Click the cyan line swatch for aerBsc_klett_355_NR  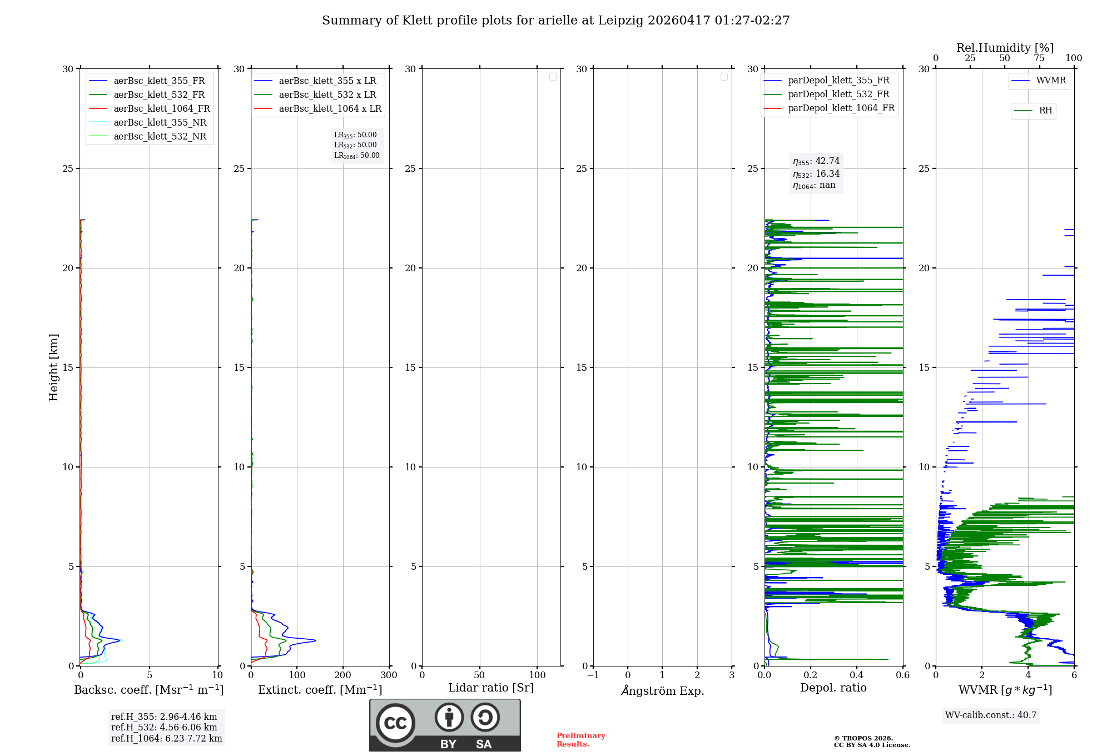click(98, 123)
